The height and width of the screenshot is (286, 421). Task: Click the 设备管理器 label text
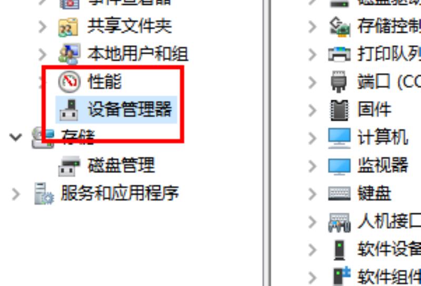130,109
